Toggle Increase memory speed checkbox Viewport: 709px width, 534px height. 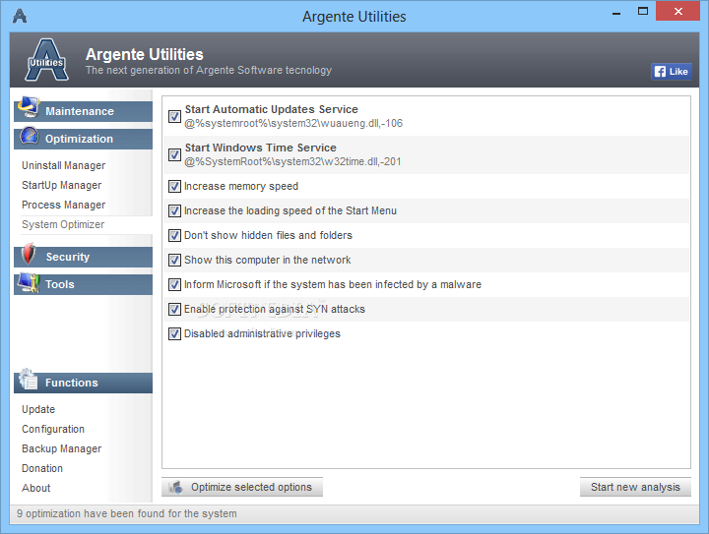pyautogui.click(x=174, y=187)
